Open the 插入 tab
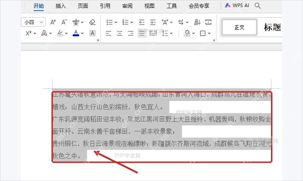The height and width of the screenshot is (181, 303). tap(61, 6)
